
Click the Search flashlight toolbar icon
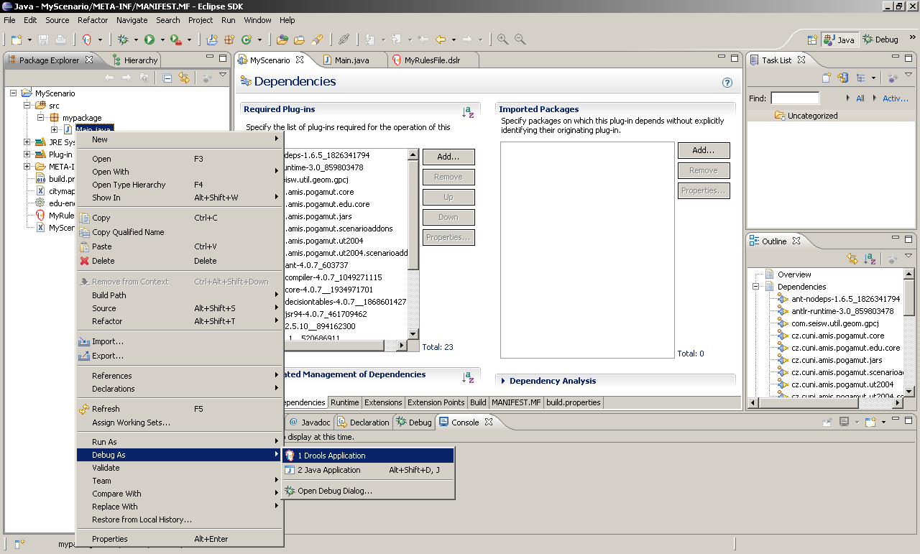pos(316,40)
